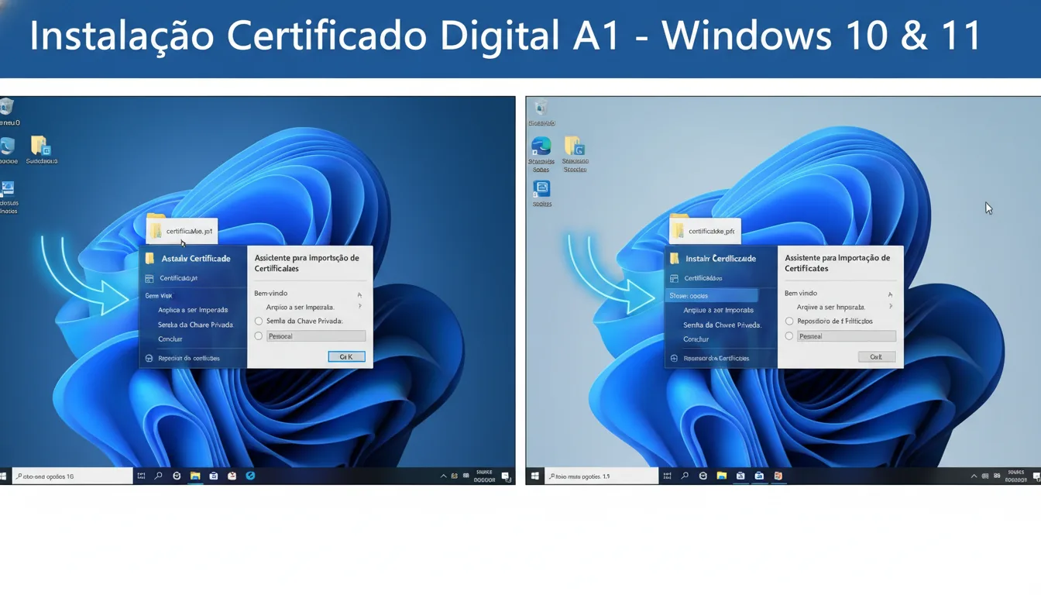Open Start menu in right Windows 11 screenshot

click(x=534, y=476)
